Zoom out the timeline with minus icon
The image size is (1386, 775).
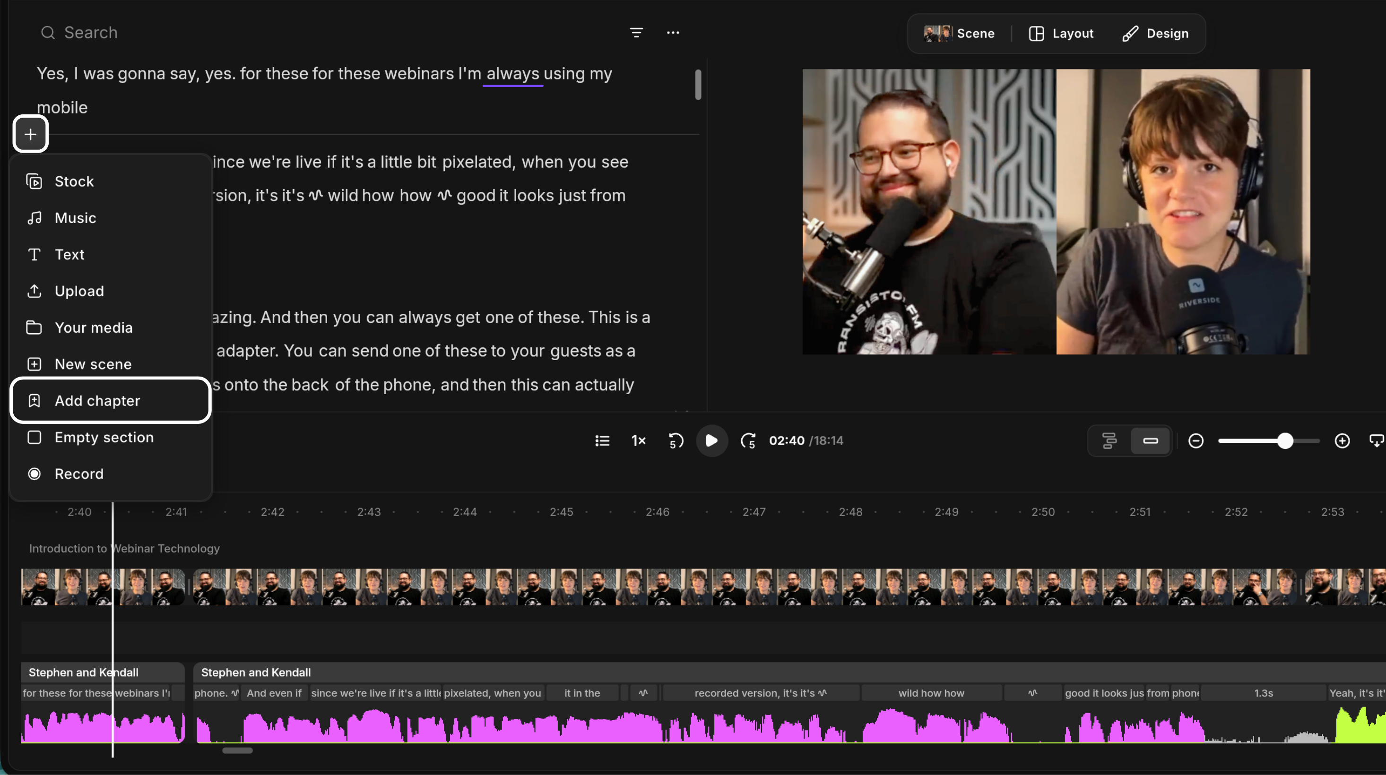click(1196, 441)
